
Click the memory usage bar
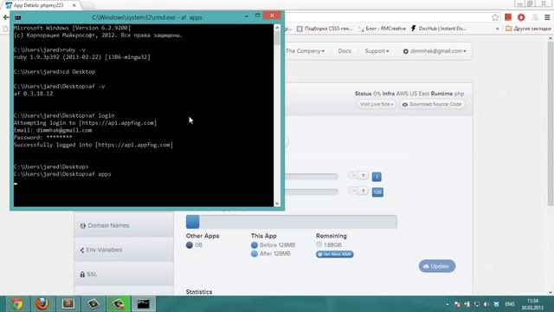coord(292,222)
